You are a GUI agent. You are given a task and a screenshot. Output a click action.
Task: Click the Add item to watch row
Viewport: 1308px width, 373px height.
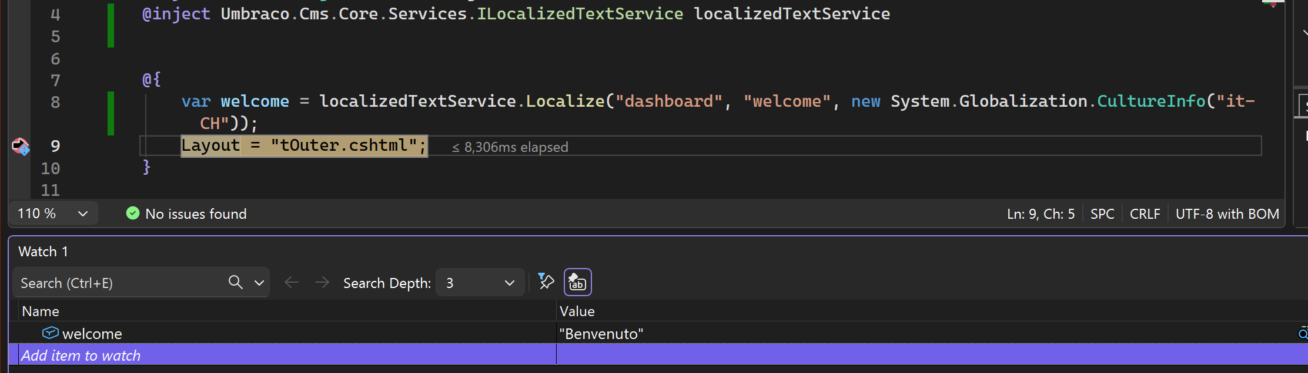click(81, 355)
